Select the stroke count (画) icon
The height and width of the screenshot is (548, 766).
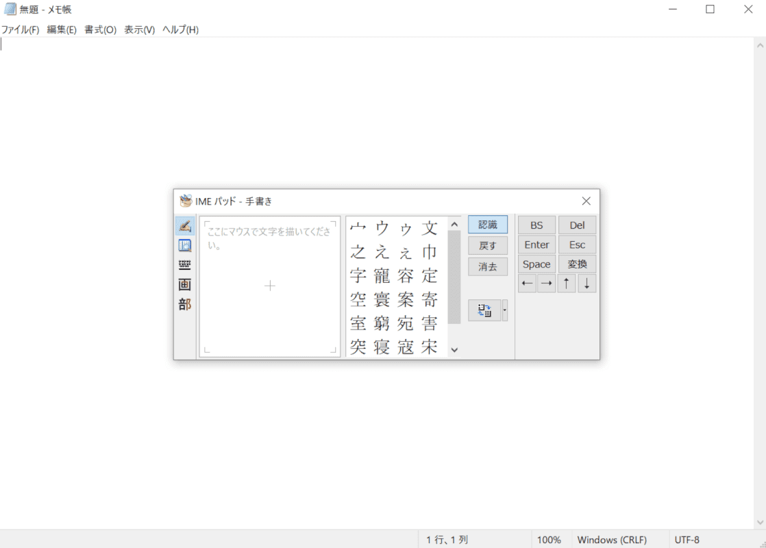coord(185,285)
